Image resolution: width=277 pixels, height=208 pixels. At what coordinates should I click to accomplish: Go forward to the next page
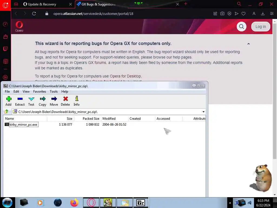click(25, 14)
